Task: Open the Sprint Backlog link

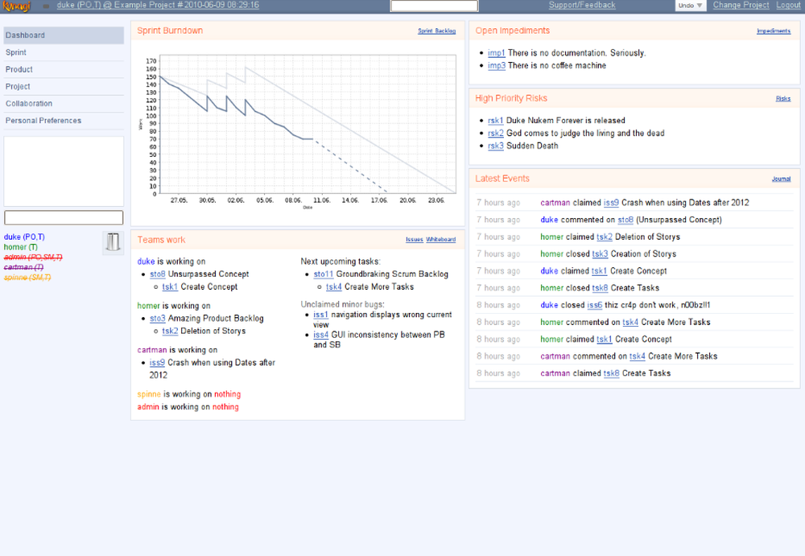Action: point(435,31)
